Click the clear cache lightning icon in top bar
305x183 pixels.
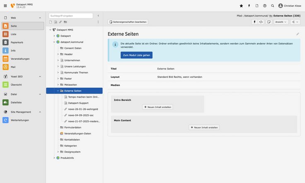(249, 6)
